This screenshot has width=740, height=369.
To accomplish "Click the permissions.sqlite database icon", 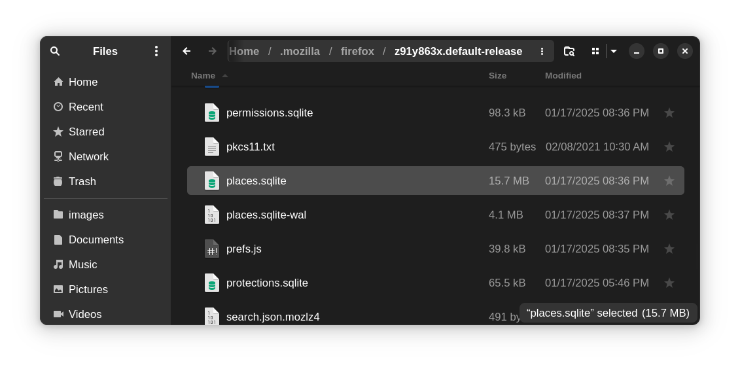I will click(211, 113).
